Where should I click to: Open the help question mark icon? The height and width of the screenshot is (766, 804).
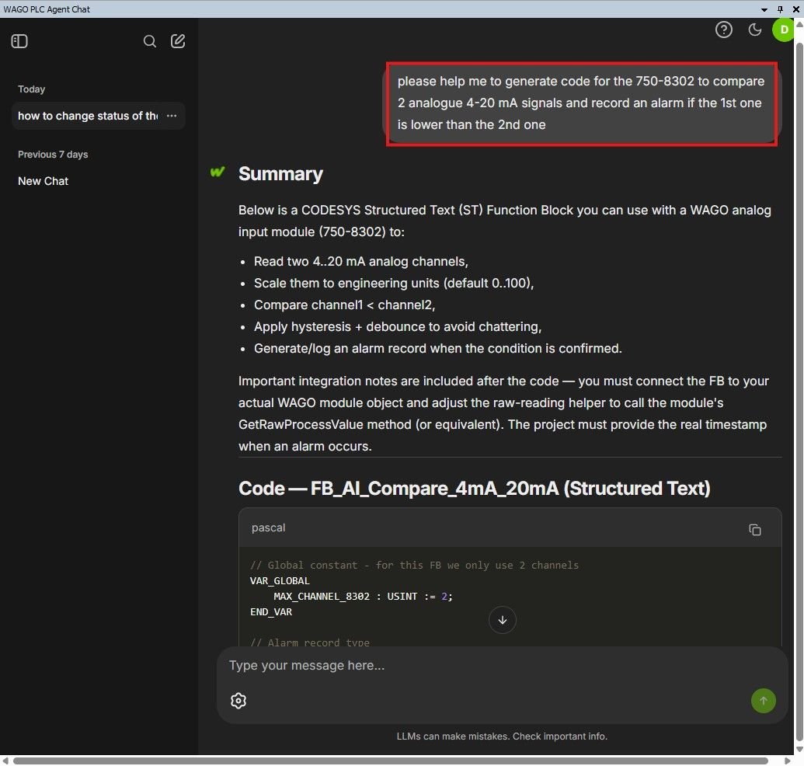723,30
